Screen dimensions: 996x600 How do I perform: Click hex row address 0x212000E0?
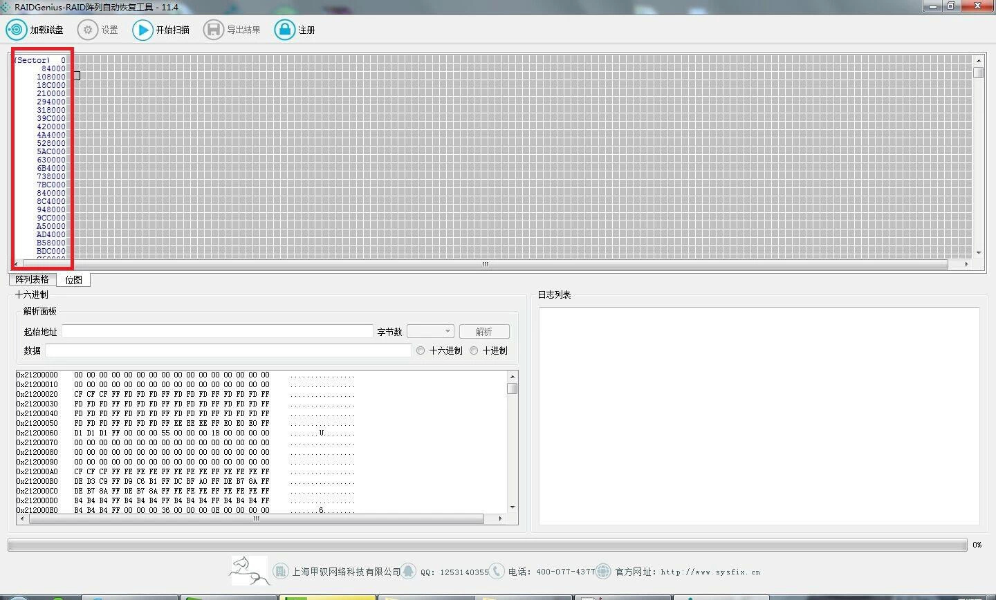click(37, 510)
